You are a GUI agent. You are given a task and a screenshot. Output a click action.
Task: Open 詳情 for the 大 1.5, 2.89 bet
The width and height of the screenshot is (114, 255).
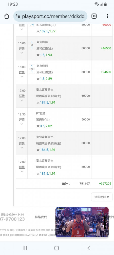point(22,72)
